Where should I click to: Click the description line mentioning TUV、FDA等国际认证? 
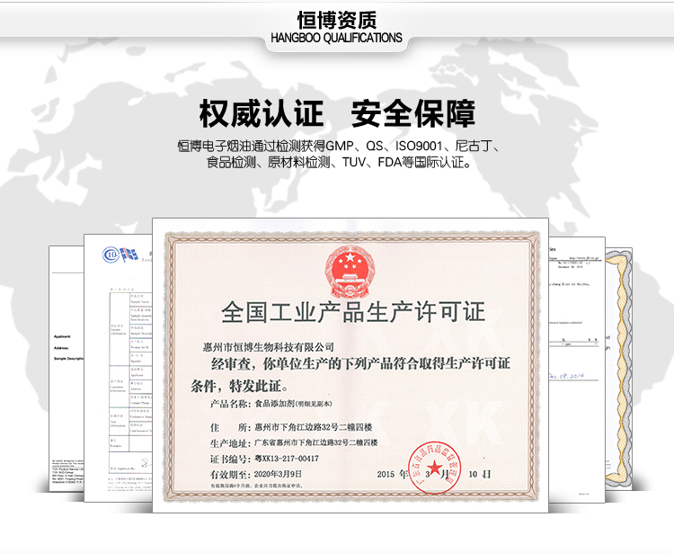[x=339, y=162]
